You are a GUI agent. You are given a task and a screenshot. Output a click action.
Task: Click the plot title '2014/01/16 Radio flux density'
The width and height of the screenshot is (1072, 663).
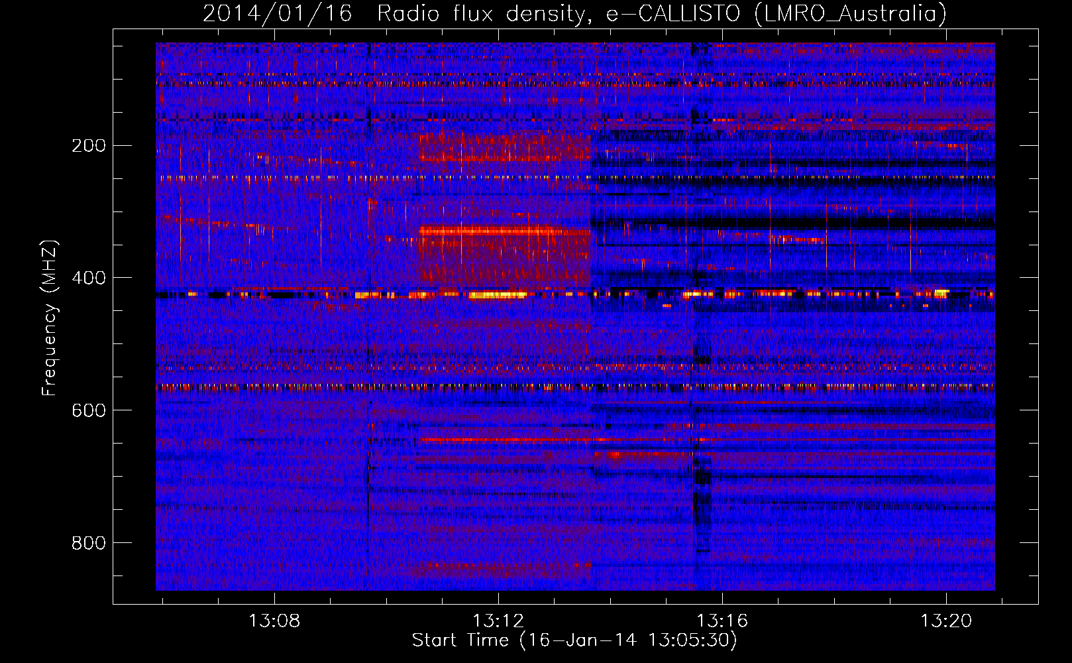click(x=575, y=13)
